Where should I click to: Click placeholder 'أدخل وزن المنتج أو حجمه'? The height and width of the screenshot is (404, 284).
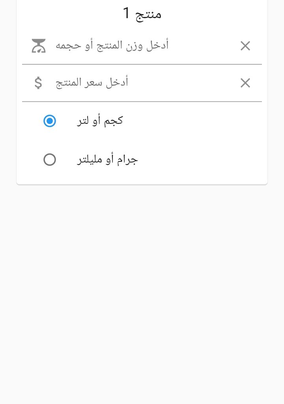pos(112,46)
